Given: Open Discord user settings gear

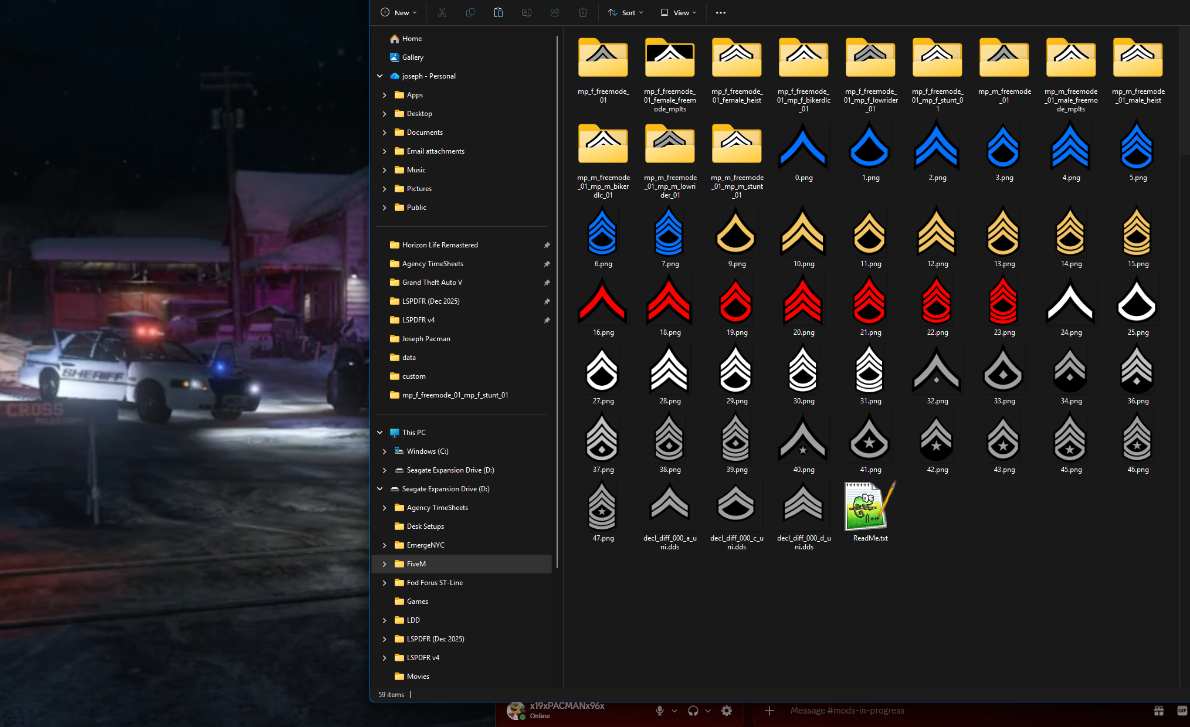Looking at the screenshot, I should point(727,711).
